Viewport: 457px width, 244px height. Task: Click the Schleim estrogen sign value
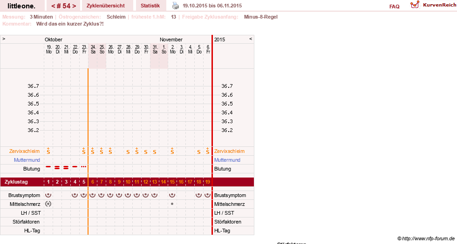(116, 17)
